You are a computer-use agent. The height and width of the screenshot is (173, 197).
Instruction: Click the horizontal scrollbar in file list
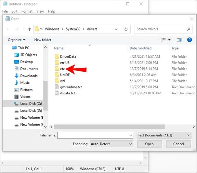(x=109, y=127)
